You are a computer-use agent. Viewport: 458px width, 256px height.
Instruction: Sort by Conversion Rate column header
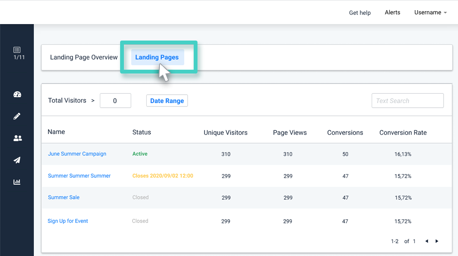403,133
